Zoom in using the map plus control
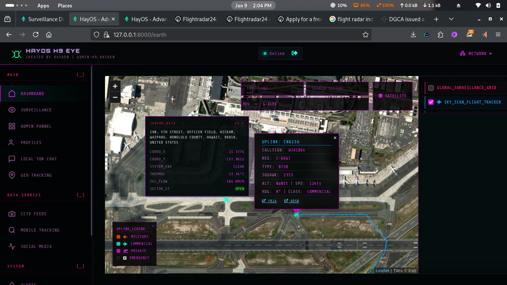507x285 pixels. (x=115, y=86)
